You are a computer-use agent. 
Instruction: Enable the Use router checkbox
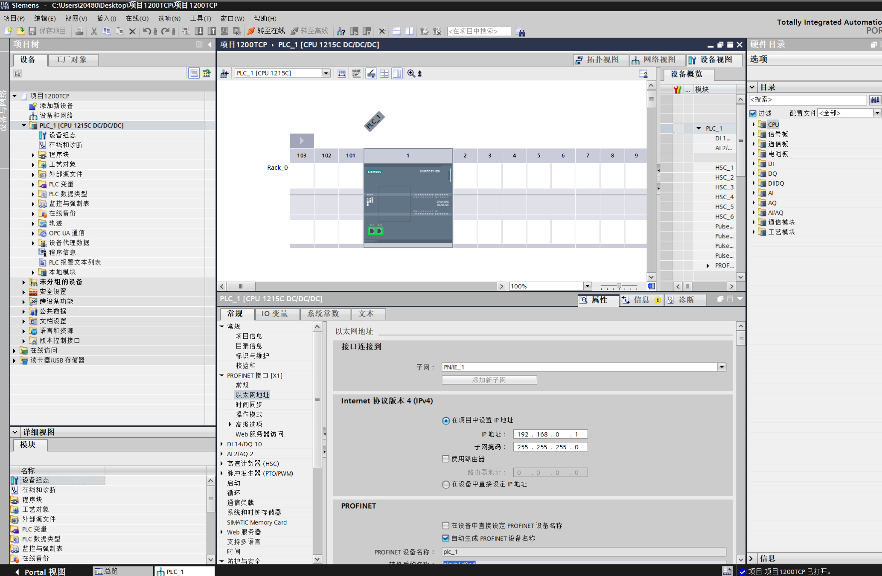tap(446, 459)
